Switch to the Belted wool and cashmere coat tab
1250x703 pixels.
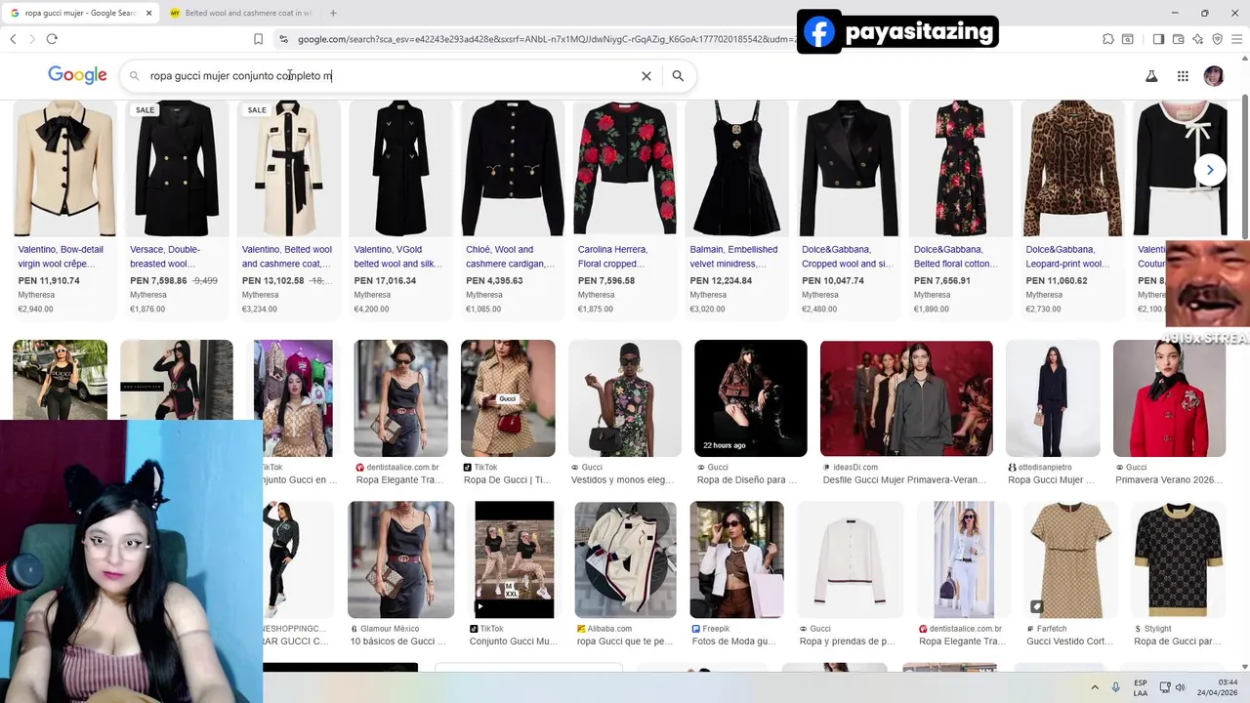240,13
